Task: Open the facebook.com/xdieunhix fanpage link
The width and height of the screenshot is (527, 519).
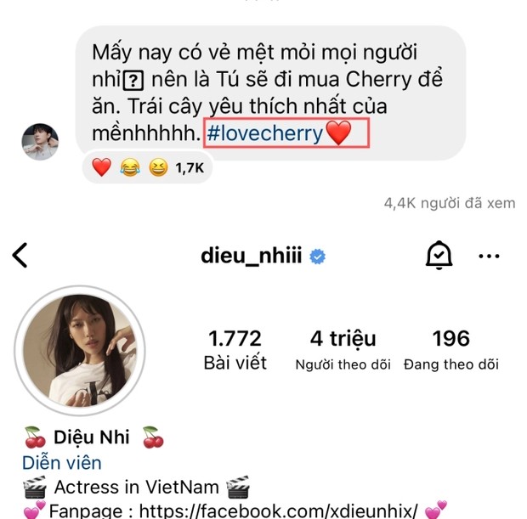Action: 278,511
